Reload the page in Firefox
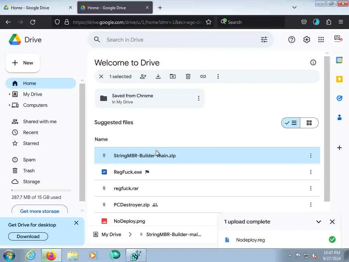Screen dimensions: 349x262 tap(33, 22)
